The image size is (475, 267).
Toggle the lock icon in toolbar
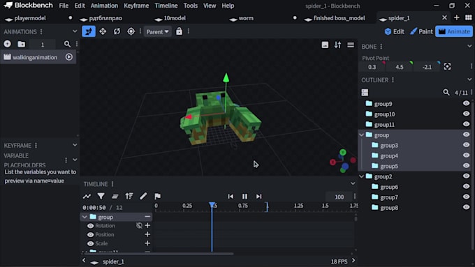pos(179,31)
